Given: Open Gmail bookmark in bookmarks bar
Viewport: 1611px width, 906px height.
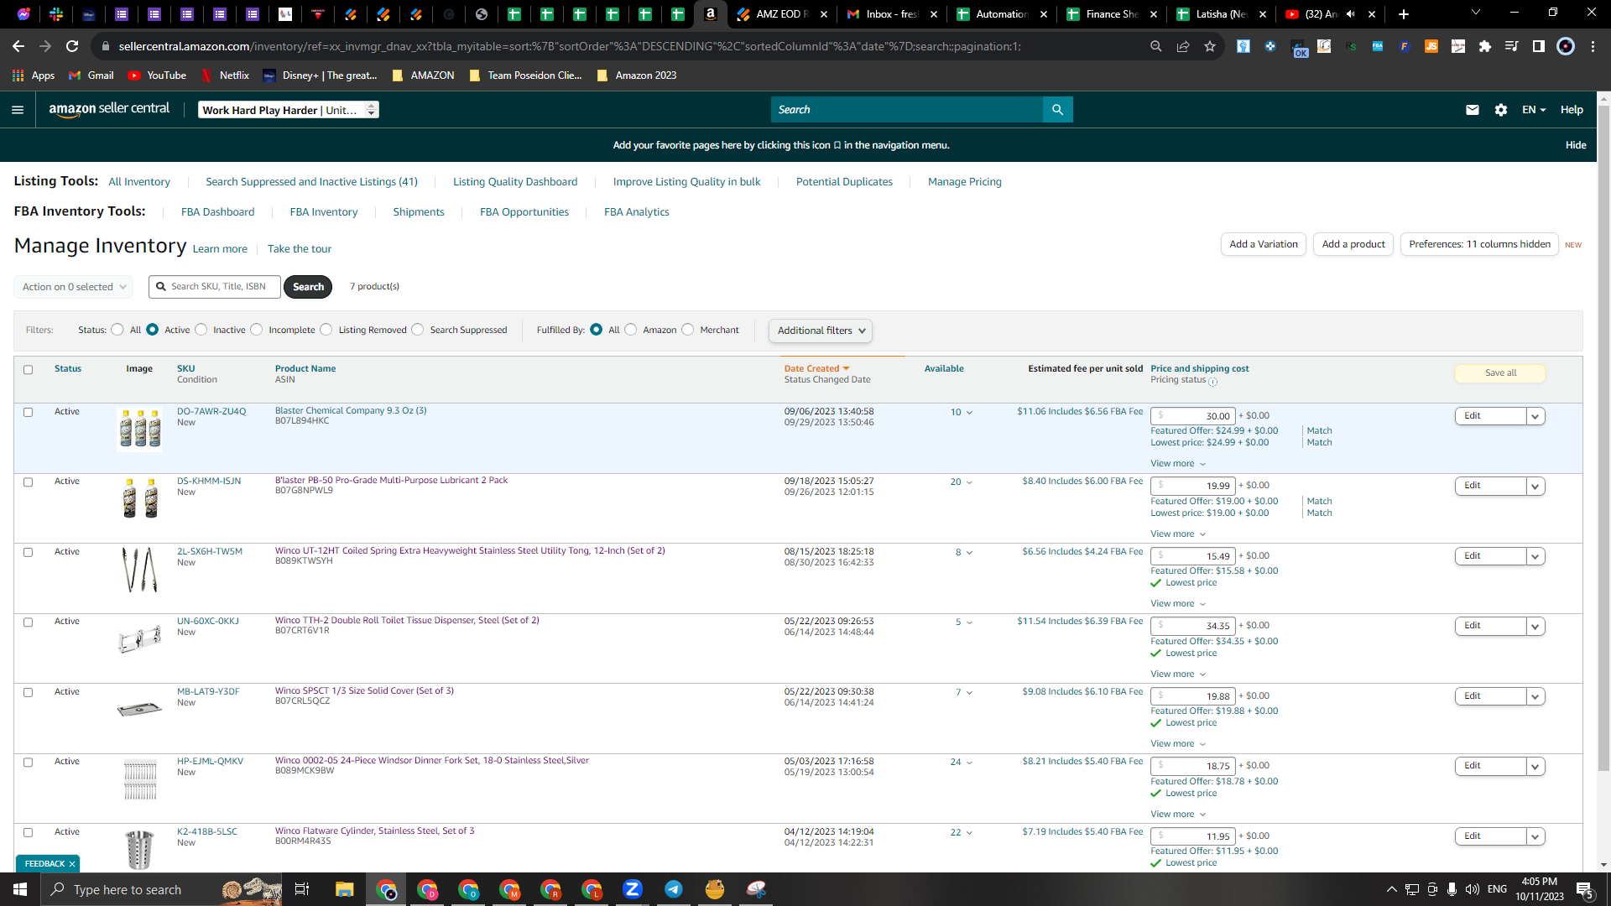Looking at the screenshot, I should coord(91,75).
